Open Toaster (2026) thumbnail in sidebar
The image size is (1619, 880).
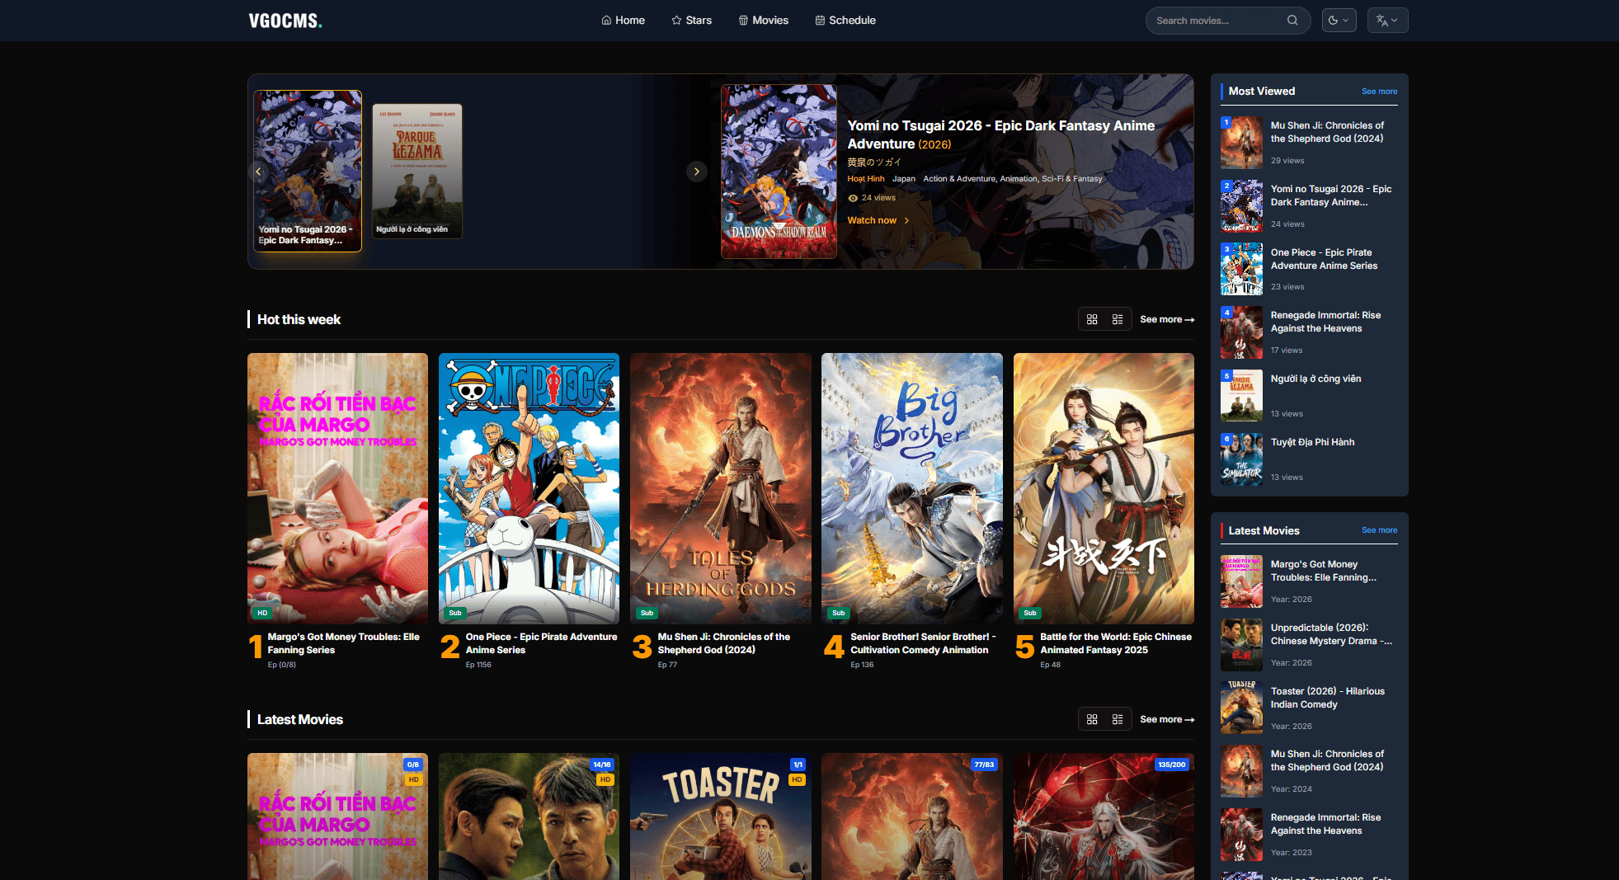1241,708
